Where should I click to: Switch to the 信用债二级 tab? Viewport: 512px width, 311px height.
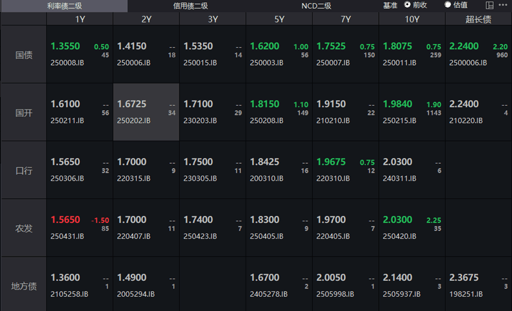(190, 6)
